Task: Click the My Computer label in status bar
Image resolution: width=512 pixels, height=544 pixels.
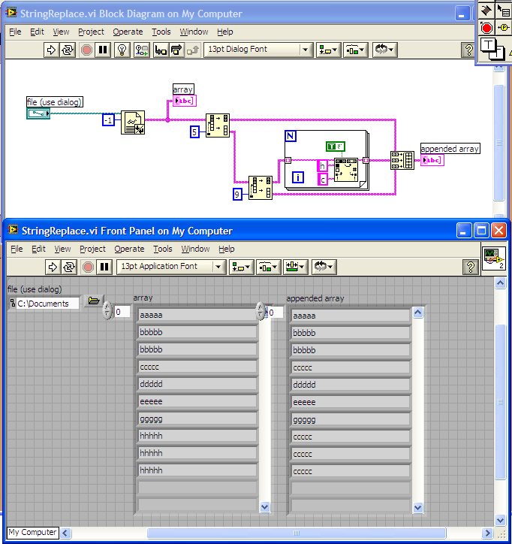Action: 32,532
